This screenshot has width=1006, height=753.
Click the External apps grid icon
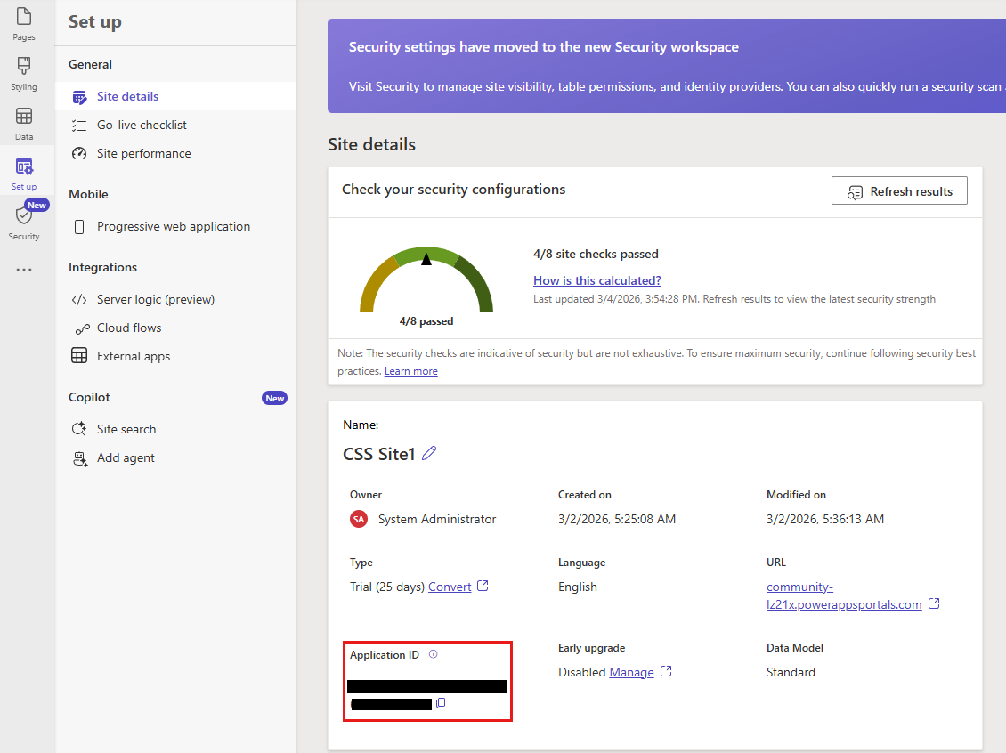[79, 356]
